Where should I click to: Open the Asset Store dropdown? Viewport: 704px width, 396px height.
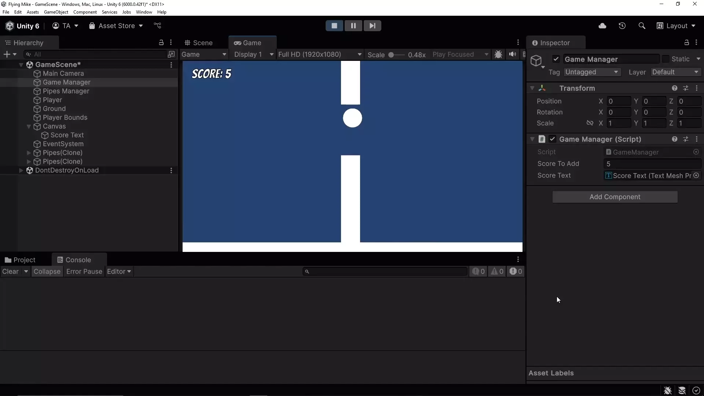pos(116,26)
